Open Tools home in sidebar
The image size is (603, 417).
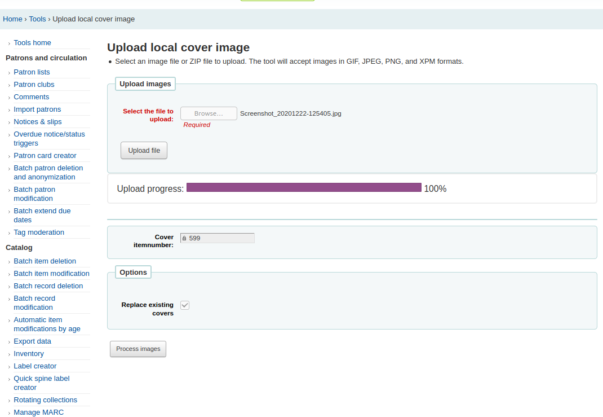pos(32,43)
